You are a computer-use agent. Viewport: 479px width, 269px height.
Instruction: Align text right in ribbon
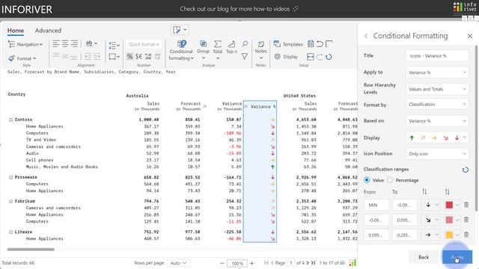(x=74, y=43)
